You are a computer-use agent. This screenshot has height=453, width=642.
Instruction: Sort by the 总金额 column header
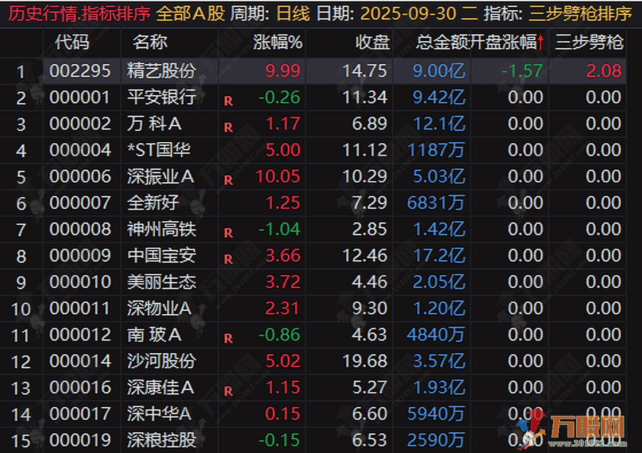(x=443, y=42)
